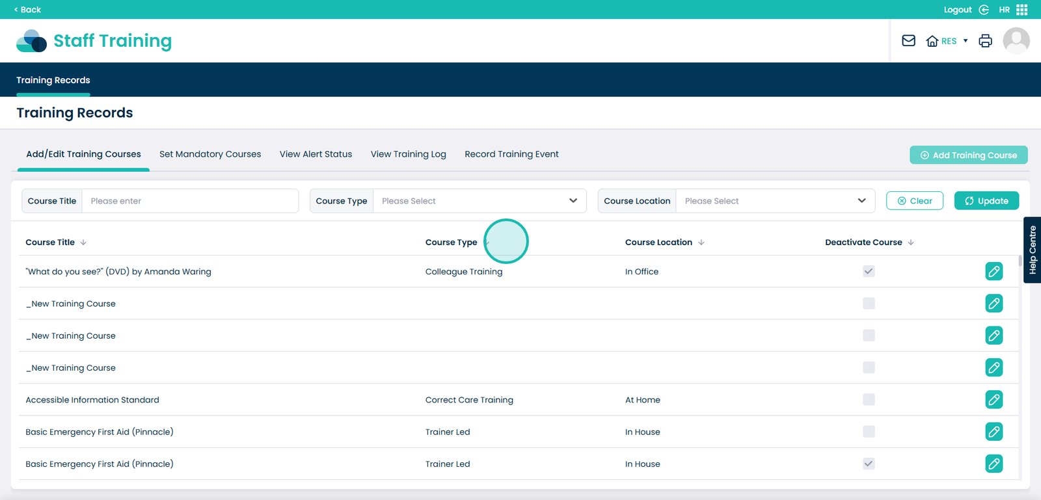Click the Add Training Course button
This screenshot has height=500, width=1041.
[x=968, y=155]
